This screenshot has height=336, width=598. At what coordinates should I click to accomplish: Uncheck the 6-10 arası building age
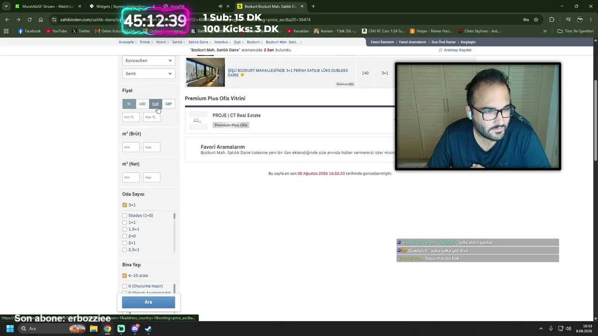pyautogui.click(x=125, y=276)
